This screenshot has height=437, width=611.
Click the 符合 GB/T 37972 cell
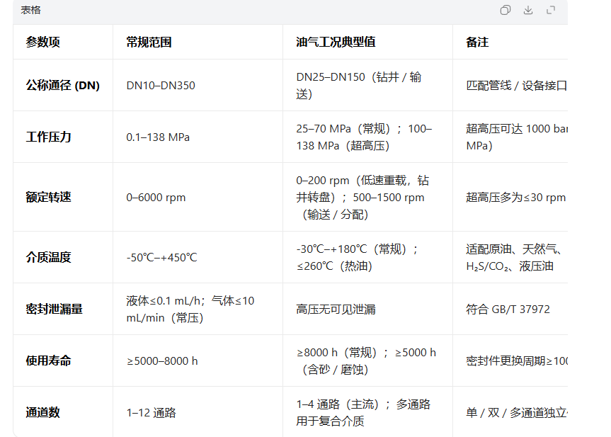tap(508, 310)
